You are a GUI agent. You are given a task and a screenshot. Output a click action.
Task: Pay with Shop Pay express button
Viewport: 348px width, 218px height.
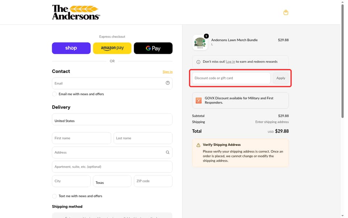pyautogui.click(x=71, y=48)
